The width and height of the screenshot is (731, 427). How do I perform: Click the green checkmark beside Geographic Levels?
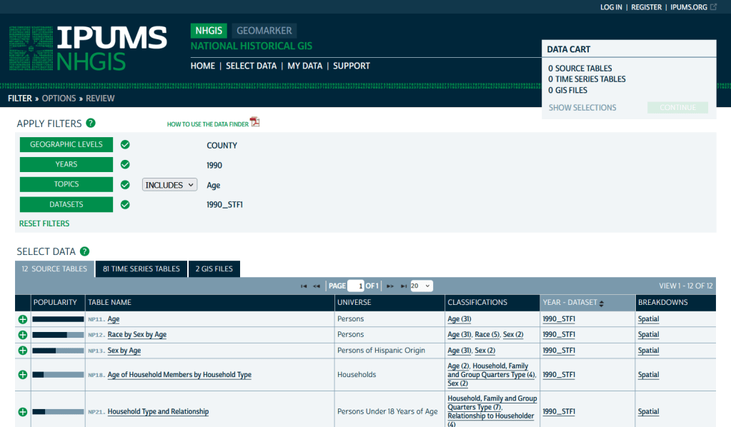[125, 144]
